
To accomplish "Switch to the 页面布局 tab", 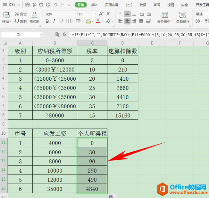I will coord(112,5).
